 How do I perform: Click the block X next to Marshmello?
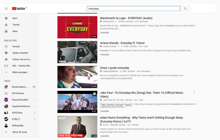[x=101, y=21]
